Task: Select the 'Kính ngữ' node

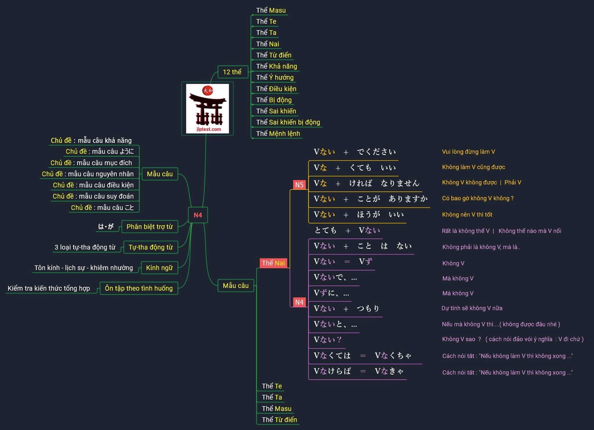Action: 159,268
